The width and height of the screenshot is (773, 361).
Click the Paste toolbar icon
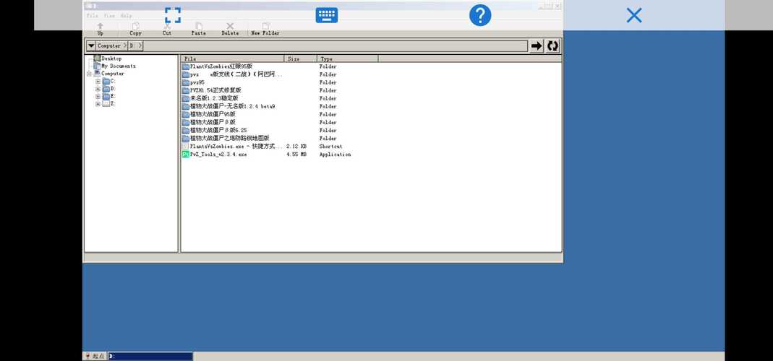pyautogui.click(x=199, y=25)
